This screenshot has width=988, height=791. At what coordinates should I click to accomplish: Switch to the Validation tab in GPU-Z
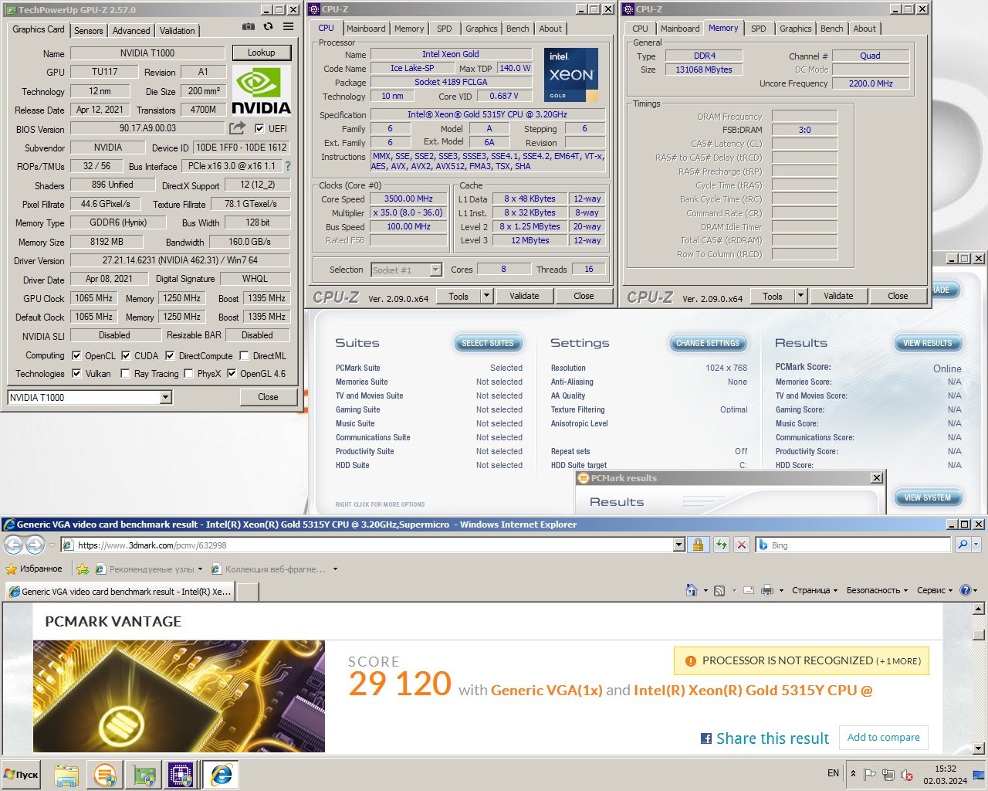(x=178, y=31)
